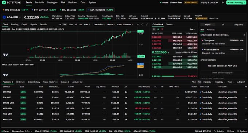The image size is (248, 133).
Task: Click the Export download icon
Action: 238,82
